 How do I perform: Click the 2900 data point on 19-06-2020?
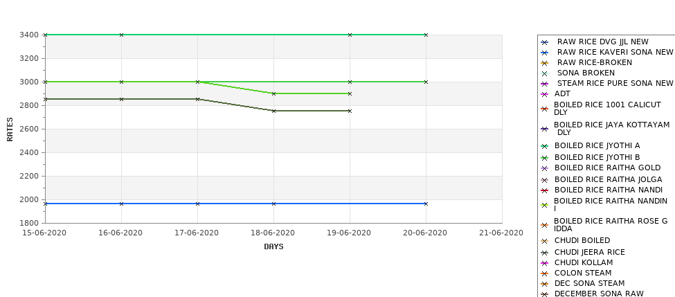[x=350, y=93]
